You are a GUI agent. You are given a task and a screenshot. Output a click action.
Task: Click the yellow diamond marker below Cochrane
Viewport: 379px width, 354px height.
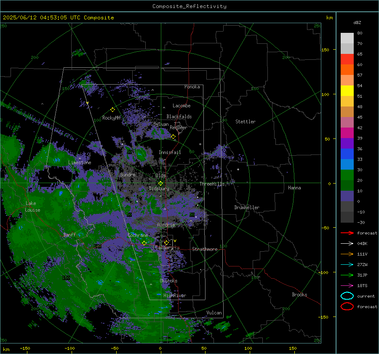(144, 243)
